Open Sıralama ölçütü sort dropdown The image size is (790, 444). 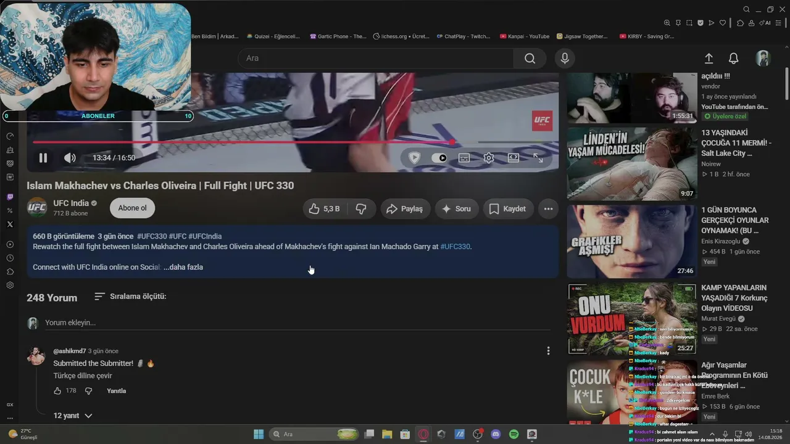coord(130,297)
